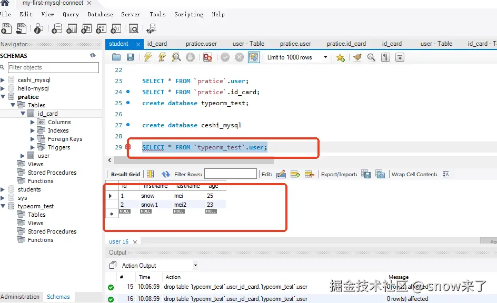
Task: Select the students schema
Action: (x=29, y=189)
